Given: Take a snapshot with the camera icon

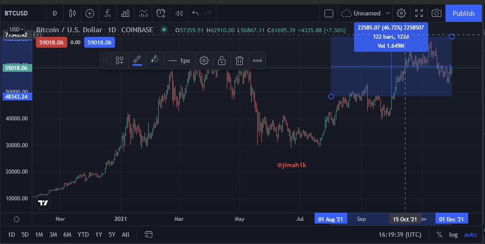Looking at the screenshot, I should click(x=436, y=13).
